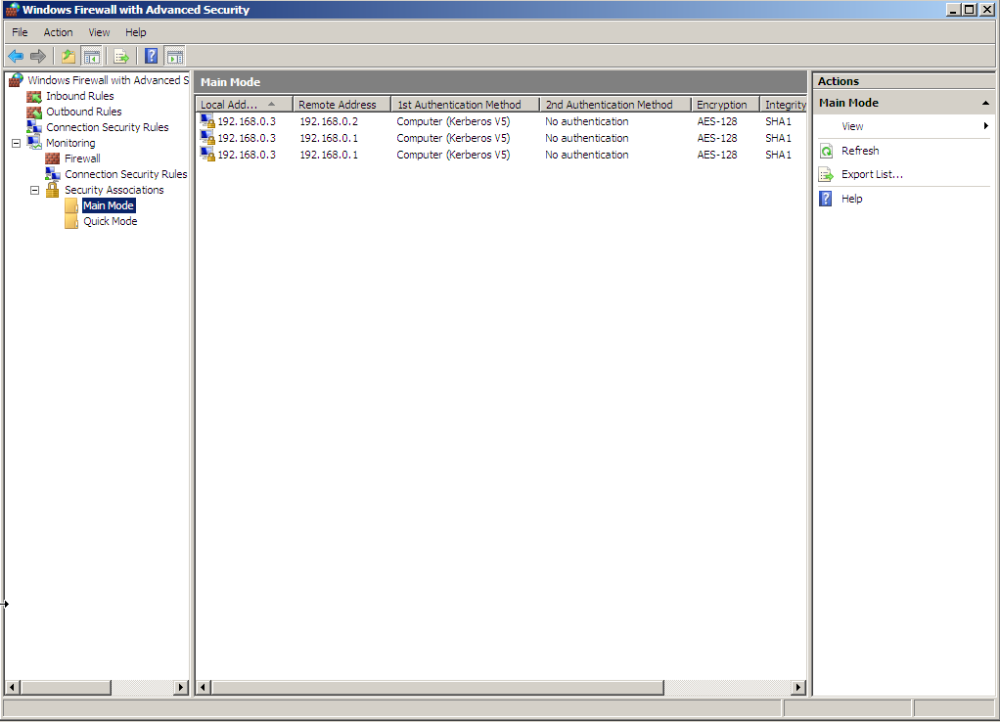This screenshot has width=1000, height=722.
Task: Click first row's No authentication cell
Action: click(587, 121)
